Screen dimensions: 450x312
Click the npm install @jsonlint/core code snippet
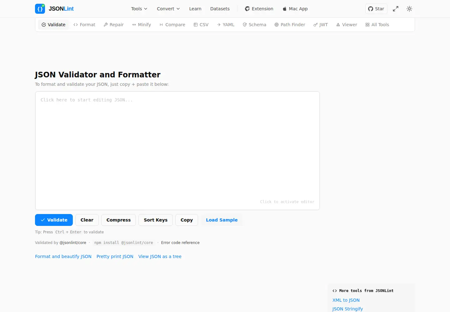pos(124,243)
